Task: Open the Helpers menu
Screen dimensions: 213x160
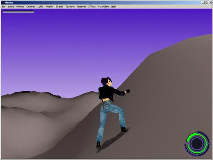Action: (x=50, y=7)
